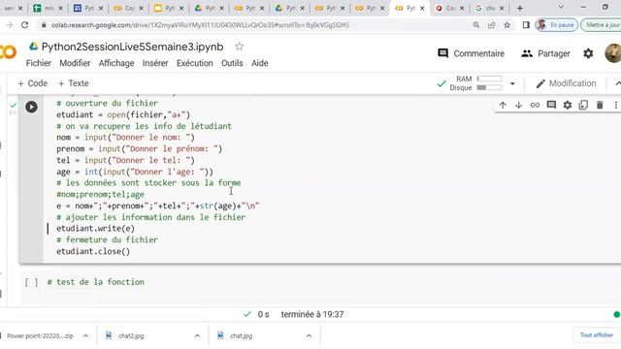
Task: Open more cell actions menu
Action: click(615, 105)
